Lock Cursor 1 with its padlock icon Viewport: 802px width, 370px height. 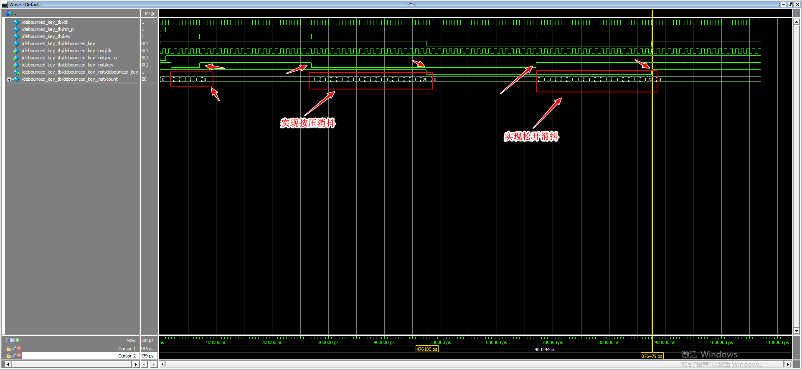[x=8, y=349]
